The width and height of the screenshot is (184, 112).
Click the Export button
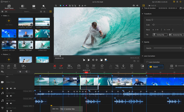156,67
